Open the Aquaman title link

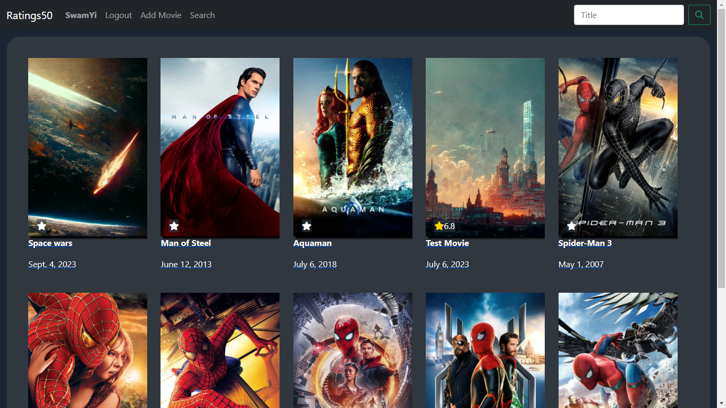(313, 243)
